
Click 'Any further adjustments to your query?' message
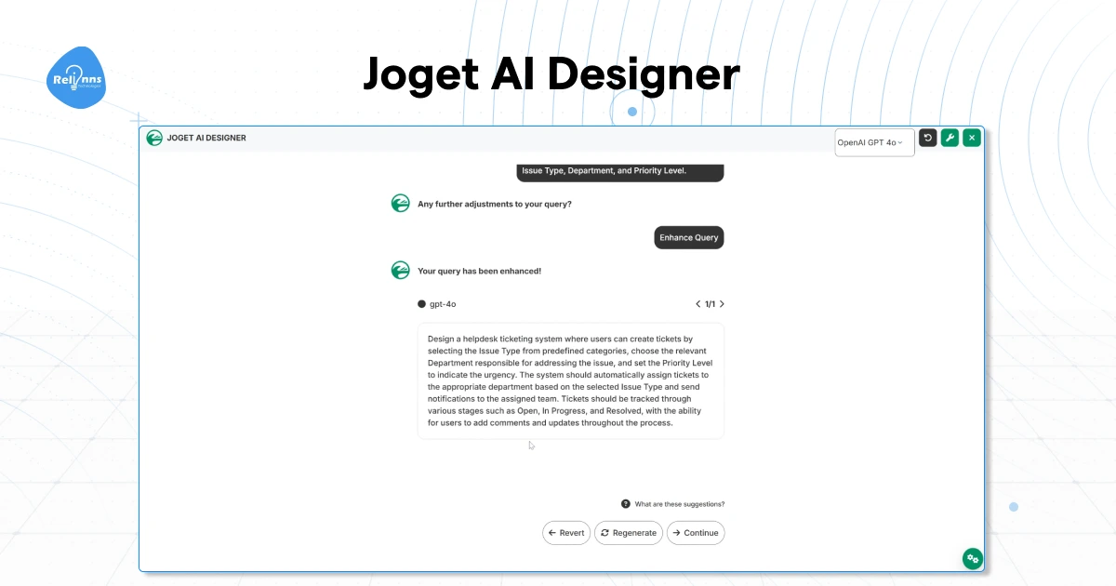coord(495,204)
